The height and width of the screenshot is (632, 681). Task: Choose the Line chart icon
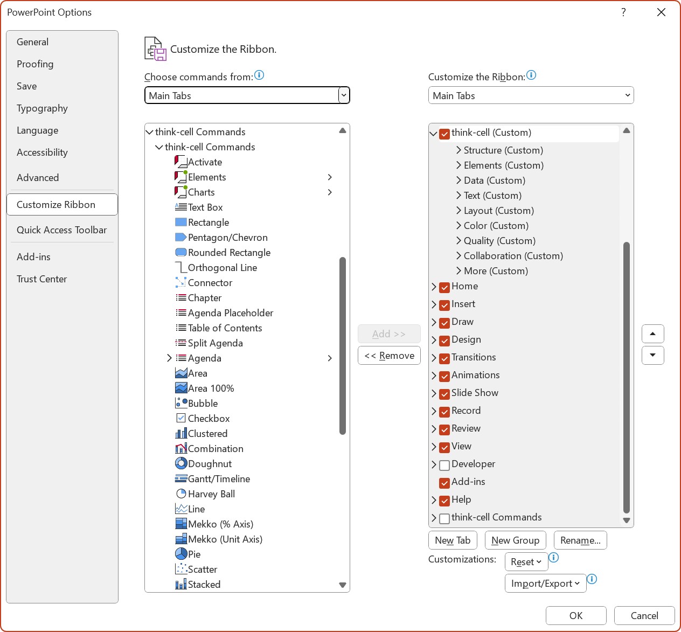click(x=180, y=509)
